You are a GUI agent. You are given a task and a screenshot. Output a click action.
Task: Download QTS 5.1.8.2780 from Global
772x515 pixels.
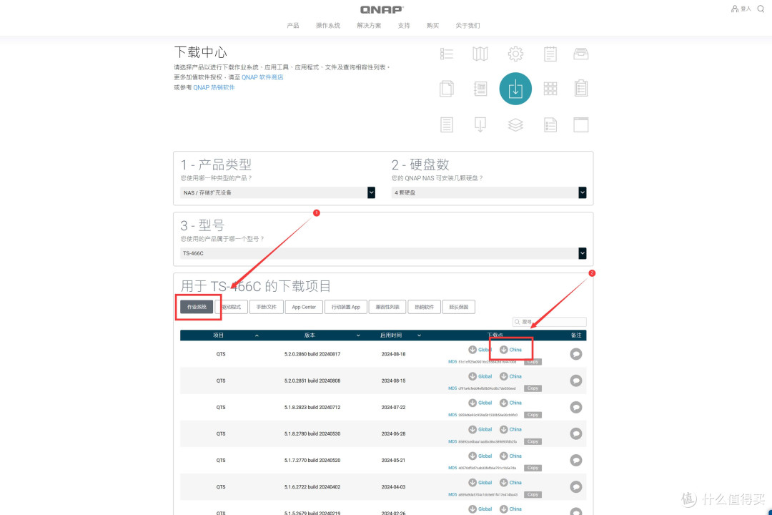[x=480, y=429]
